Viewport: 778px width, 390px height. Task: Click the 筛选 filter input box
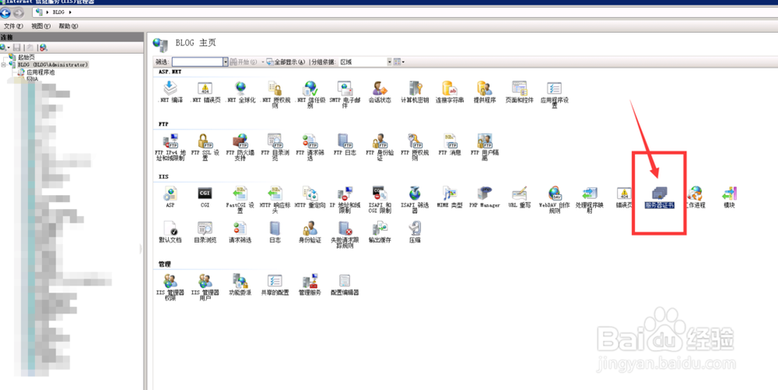[198, 62]
